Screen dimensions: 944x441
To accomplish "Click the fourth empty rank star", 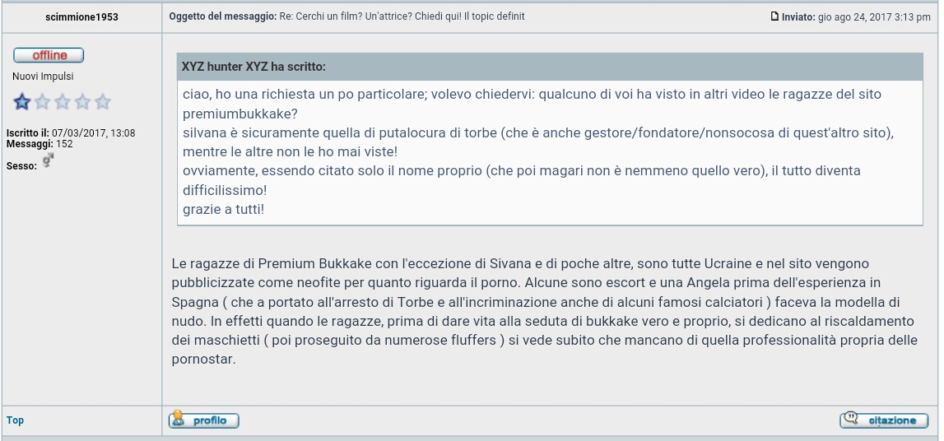I will pos(82,102).
